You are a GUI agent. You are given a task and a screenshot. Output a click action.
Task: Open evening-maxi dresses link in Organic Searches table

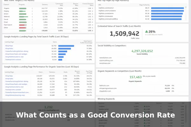click(15, 95)
